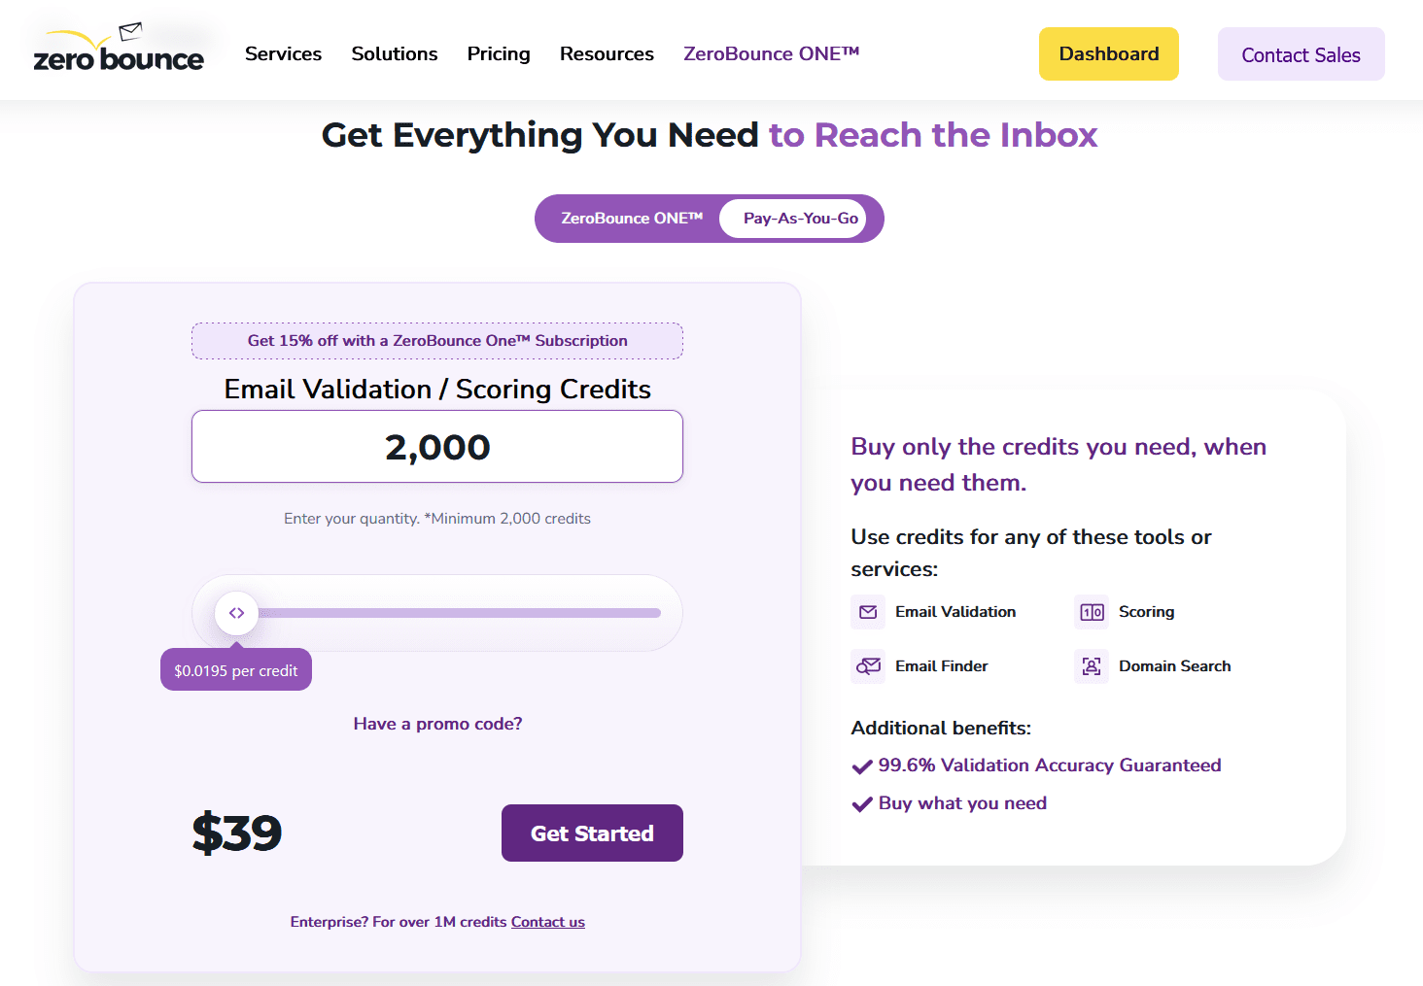Open ZeroBounce ONE™ in the navigation bar
1423x986 pixels.
pyautogui.click(x=772, y=54)
